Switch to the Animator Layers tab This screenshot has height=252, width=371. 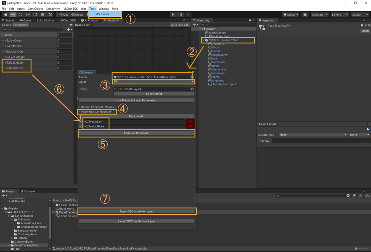pos(6,25)
